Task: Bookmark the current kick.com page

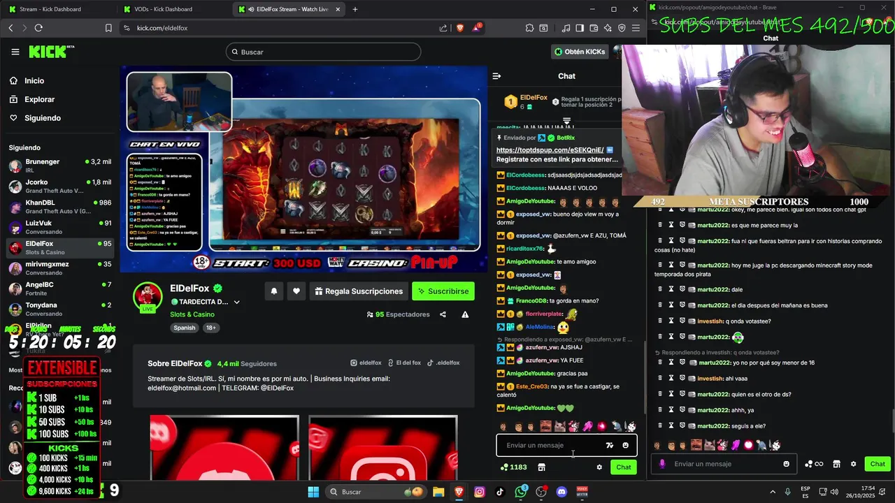Action: (x=108, y=28)
